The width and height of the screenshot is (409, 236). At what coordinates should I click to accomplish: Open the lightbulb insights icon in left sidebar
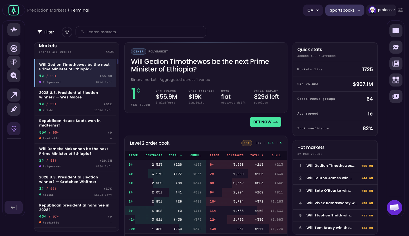click(x=14, y=129)
